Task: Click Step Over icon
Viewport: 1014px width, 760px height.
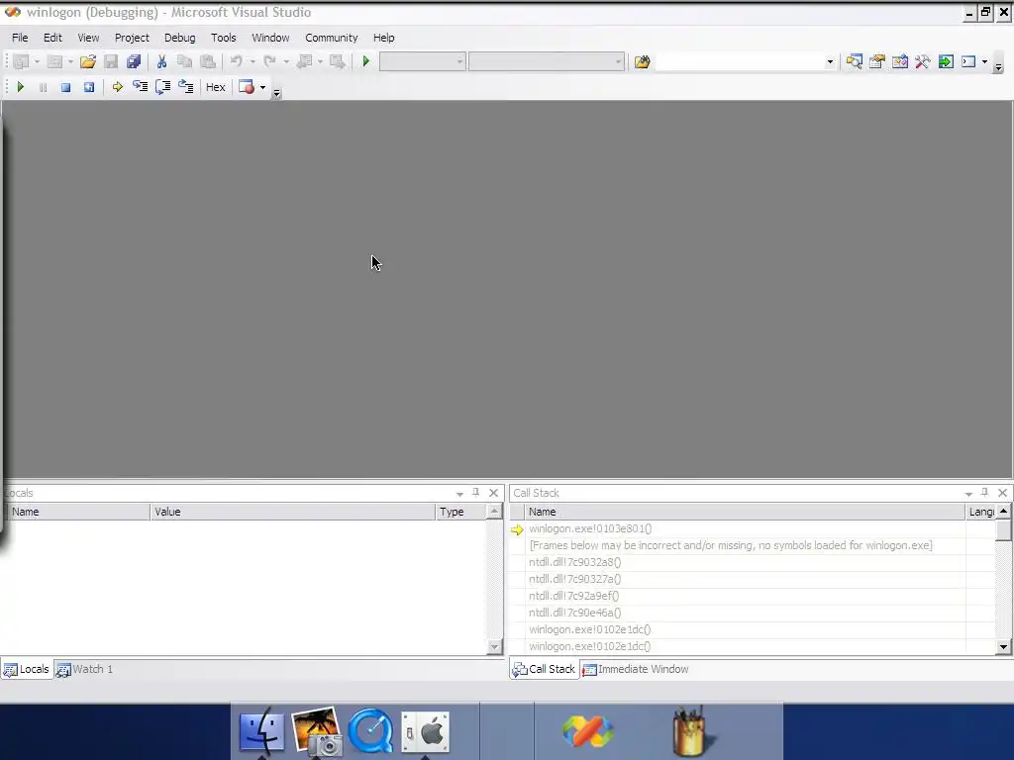Action: [163, 87]
